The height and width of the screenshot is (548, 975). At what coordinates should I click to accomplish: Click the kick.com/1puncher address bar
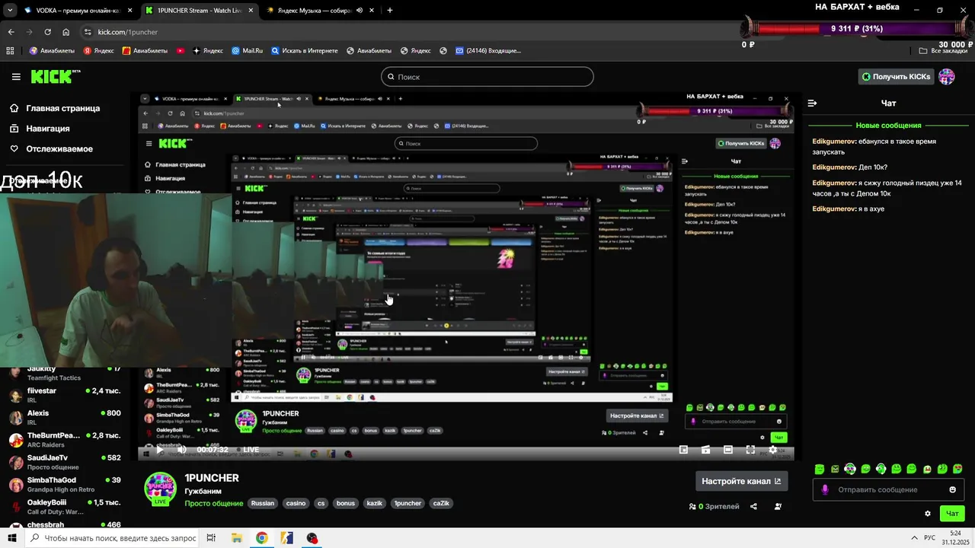pyautogui.click(x=127, y=32)
